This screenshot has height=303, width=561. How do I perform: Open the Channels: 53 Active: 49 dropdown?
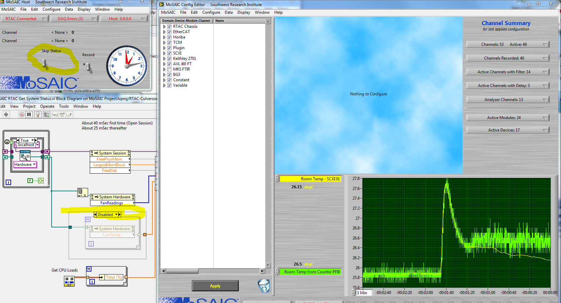click(507, 44)
